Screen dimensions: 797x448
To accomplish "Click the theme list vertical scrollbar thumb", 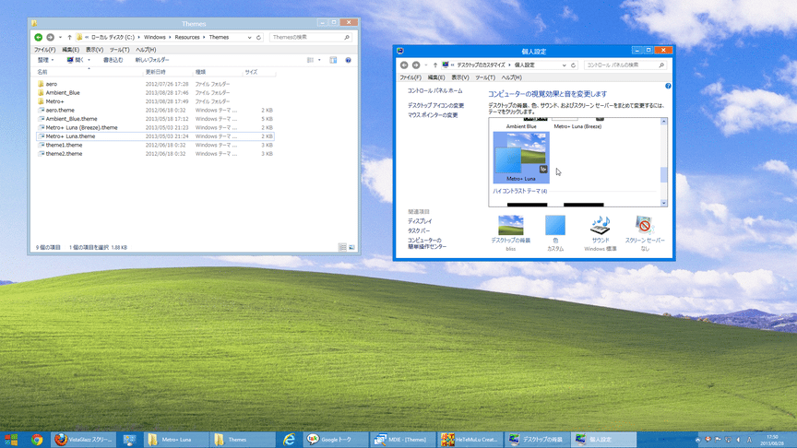I will coord(663,175).
